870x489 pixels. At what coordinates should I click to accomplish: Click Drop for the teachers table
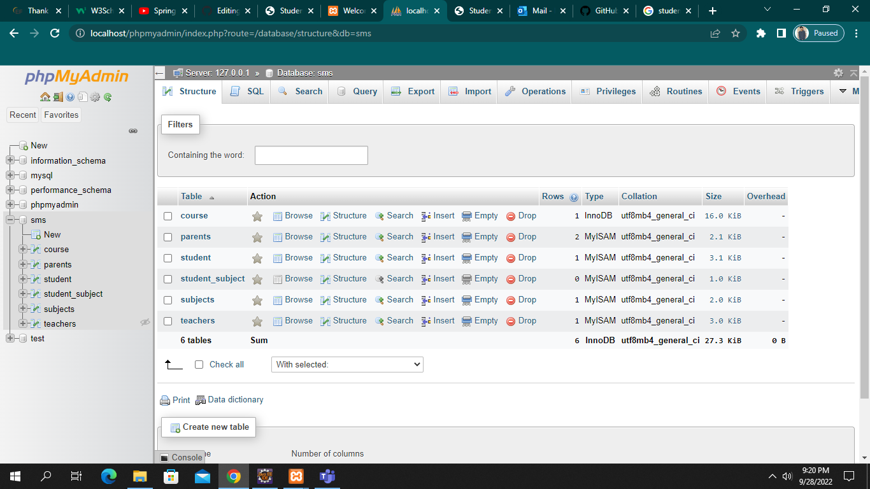point(521,321)
